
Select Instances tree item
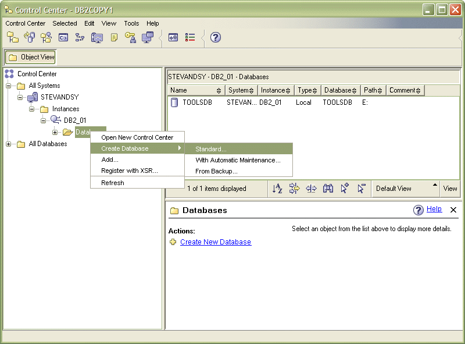[x=66, y=109]
